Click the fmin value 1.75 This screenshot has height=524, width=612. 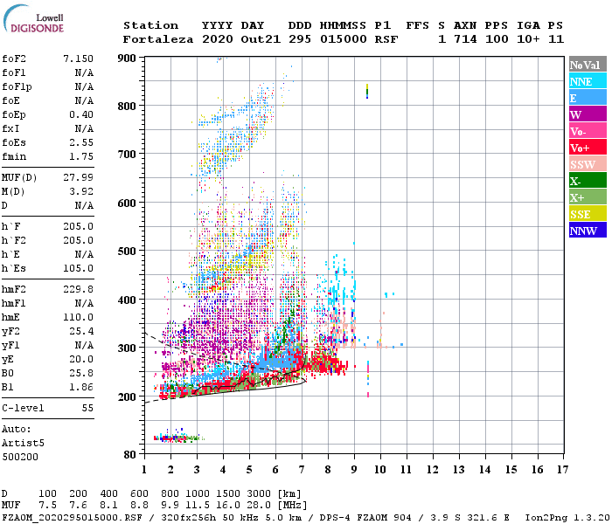coord(81,156)
